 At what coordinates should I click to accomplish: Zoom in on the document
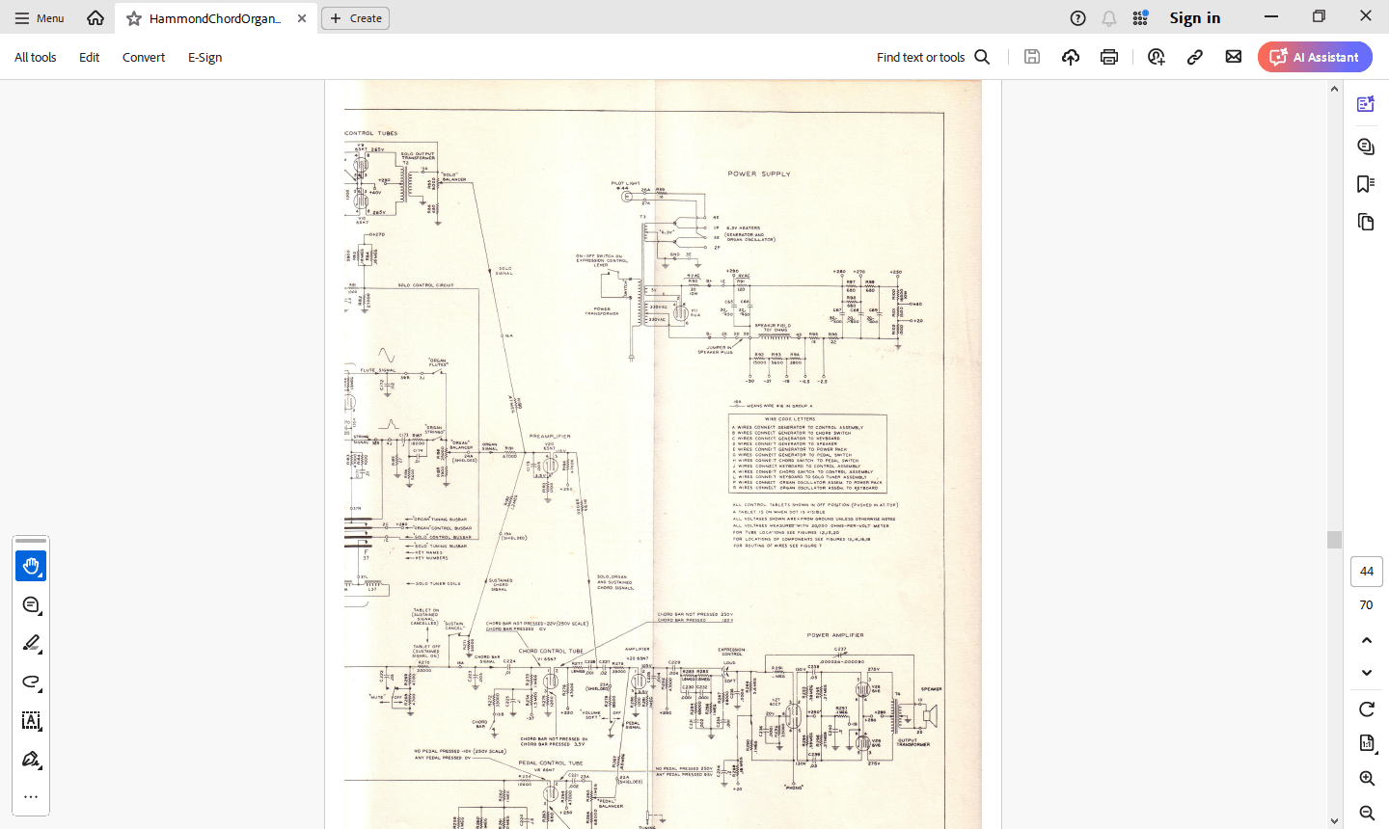click(1367, 778)
